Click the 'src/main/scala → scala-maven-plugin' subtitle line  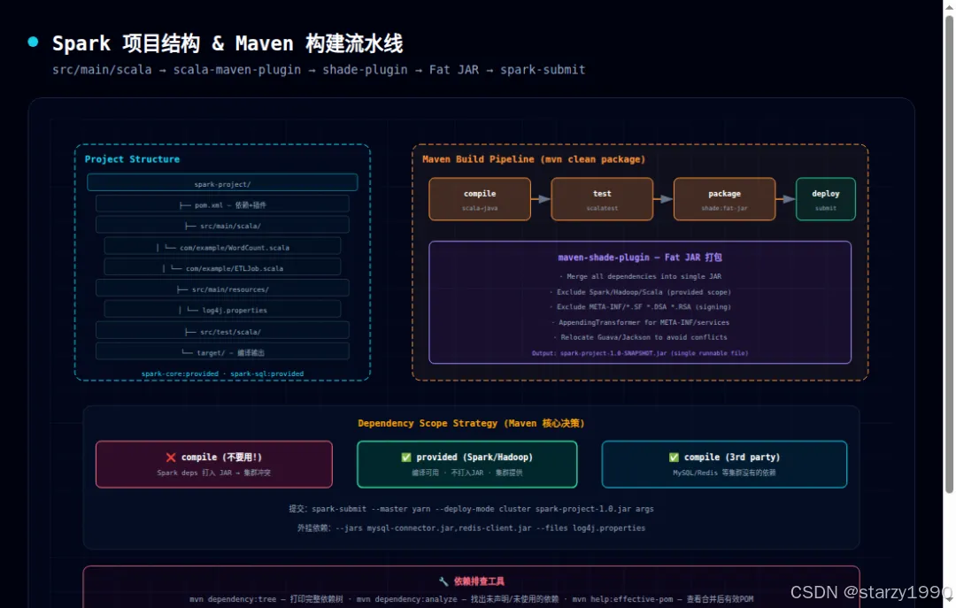pyautogui.click(x=319, y=70)
